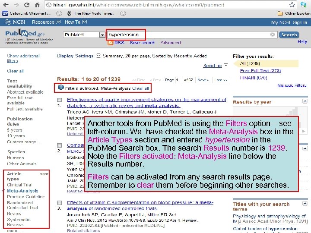Screen dimensions: 311x233
Task: Go to the browser home icon
Action: click(x=37, y=5)
